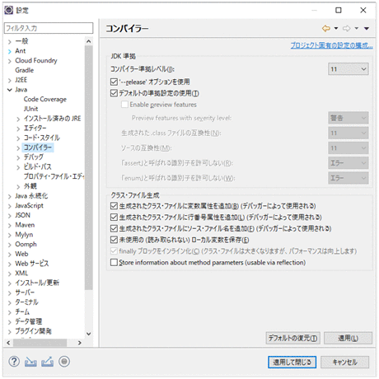Image resolution: width=379 pixels, height=379 pixels.
Task: Select Cloud Foundry in the tree
Action: point(36,60)
